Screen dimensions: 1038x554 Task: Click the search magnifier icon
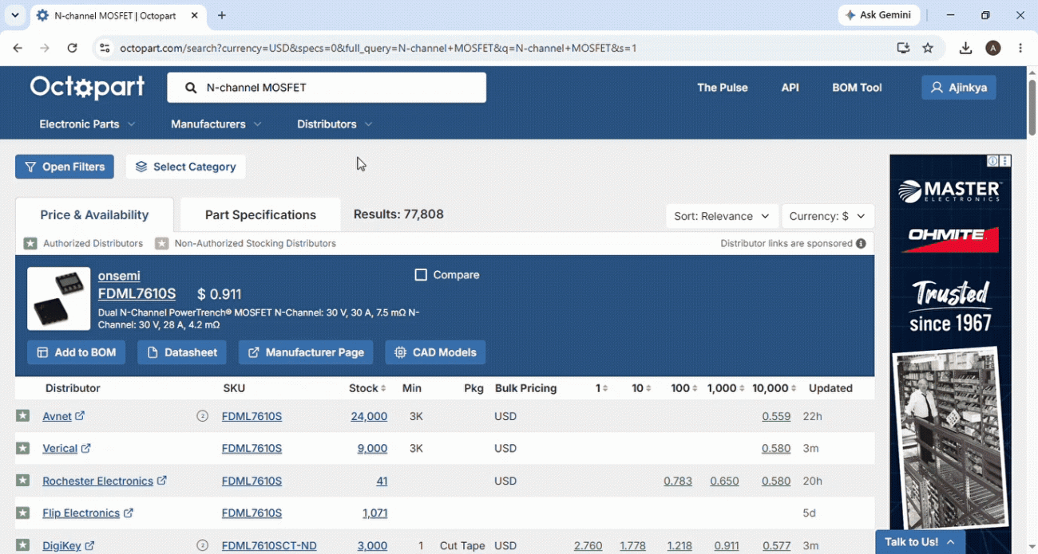pyautogui.click(x=191, y=88)
